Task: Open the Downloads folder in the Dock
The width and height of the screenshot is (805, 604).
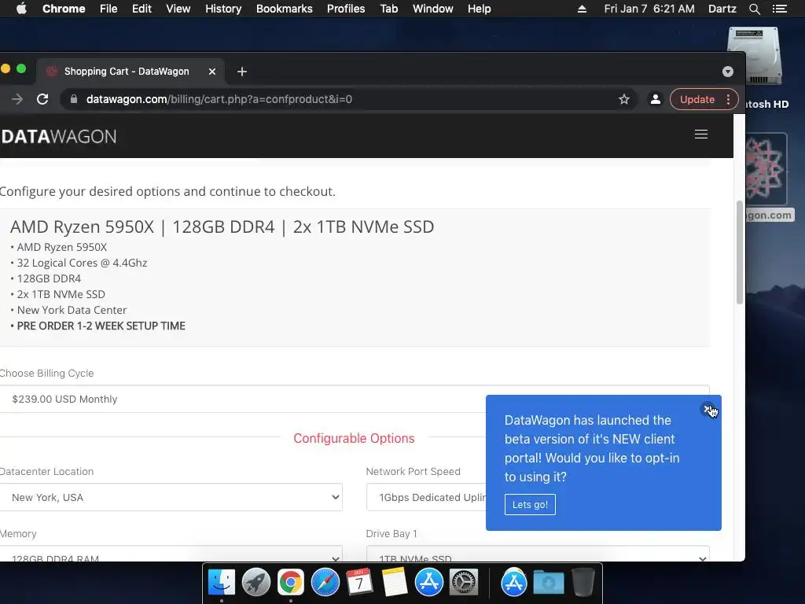Action: [x=548, y=583]
